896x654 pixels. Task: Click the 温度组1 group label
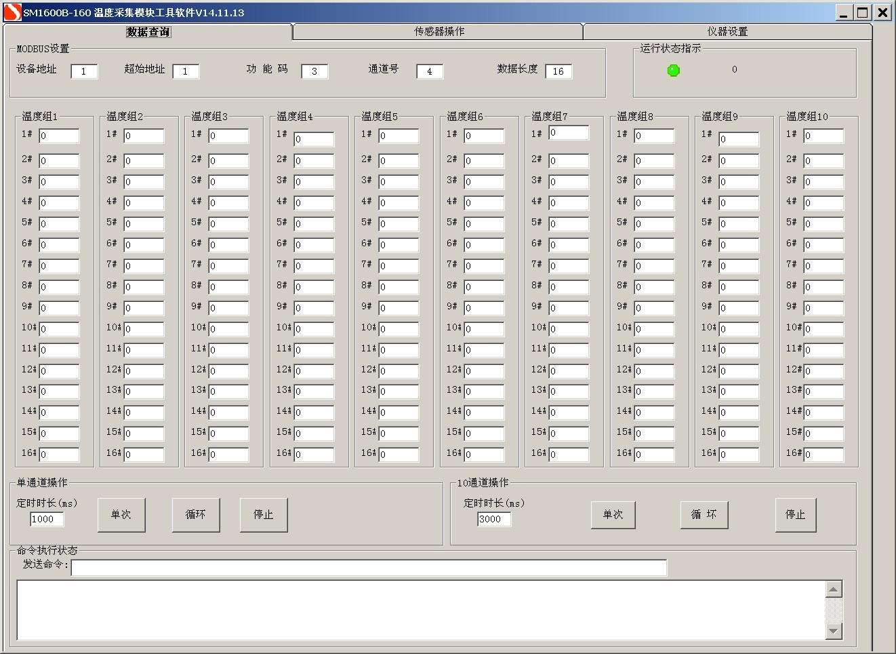point(40,117)
